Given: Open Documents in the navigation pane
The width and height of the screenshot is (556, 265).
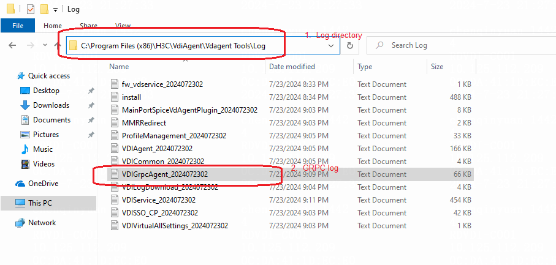Looking at the screenshot, I should click(51, 120).
